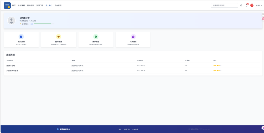
Task: Click the 信誉积分 star icon
Action: coord(20,24)
